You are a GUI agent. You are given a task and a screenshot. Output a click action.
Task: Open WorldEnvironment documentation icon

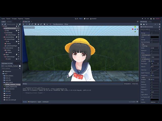(x=160, y=27)
